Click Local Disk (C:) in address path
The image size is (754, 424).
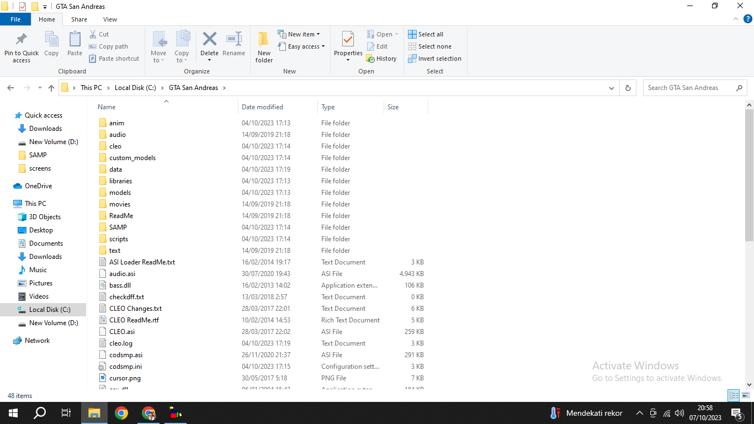pyautogui.click(x=135, y=88)
